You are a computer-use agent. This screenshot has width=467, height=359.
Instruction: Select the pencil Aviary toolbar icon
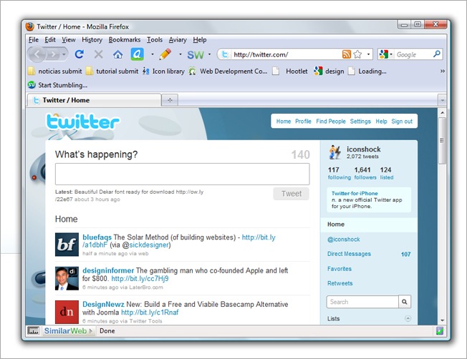(165, 54)
